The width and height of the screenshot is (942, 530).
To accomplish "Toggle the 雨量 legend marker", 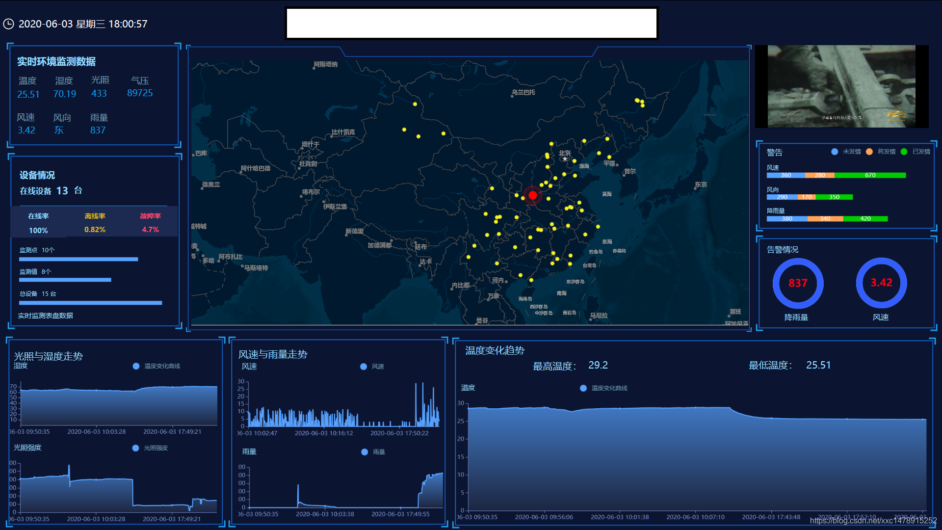I will pos(365,452).
